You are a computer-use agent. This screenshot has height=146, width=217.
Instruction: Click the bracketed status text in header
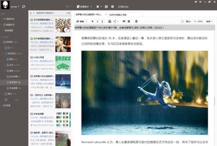click(x=123, y=7)
